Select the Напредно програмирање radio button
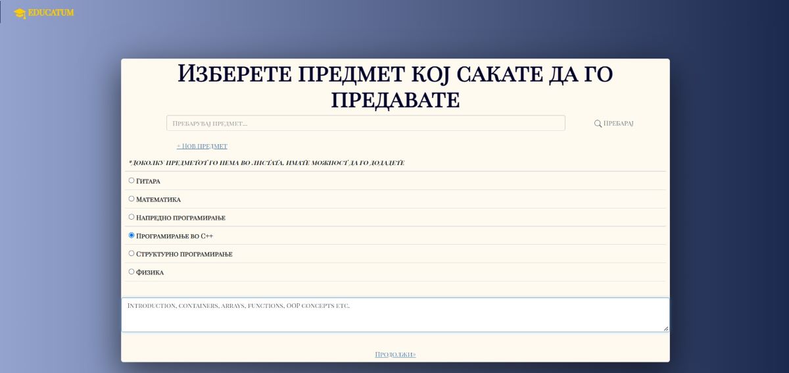Viewport: 789px width, 373px height. (x=131, y=217)
